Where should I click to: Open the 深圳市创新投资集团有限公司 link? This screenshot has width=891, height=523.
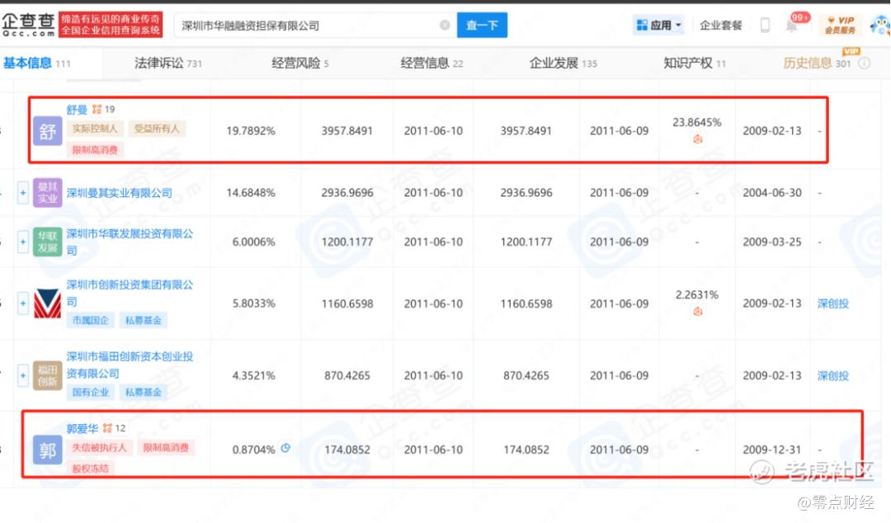click(130, 293)
